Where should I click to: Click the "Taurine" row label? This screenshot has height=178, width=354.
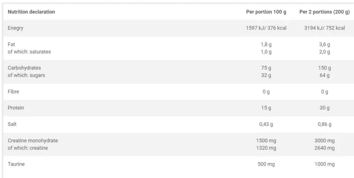click(16, 164)
